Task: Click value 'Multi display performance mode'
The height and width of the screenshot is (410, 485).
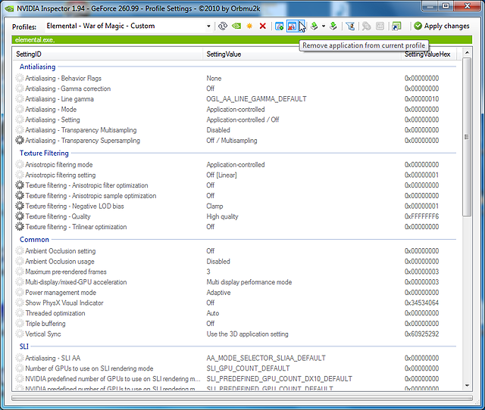Action: 249,282
